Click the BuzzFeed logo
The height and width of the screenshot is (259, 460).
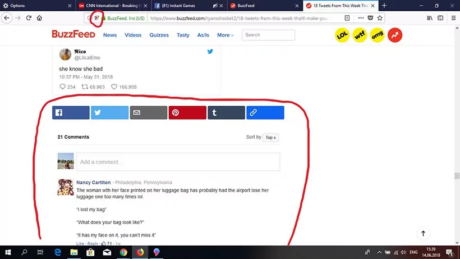tap(73, 34)
